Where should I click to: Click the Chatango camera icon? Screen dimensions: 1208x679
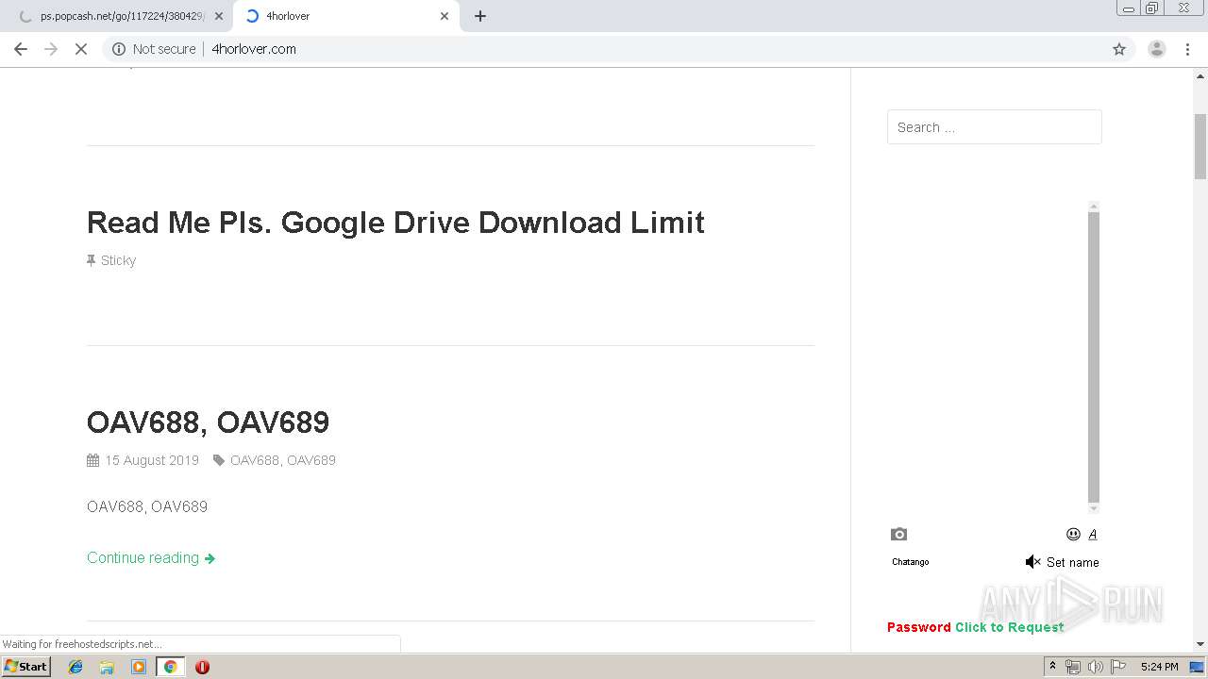pos(898,534)
